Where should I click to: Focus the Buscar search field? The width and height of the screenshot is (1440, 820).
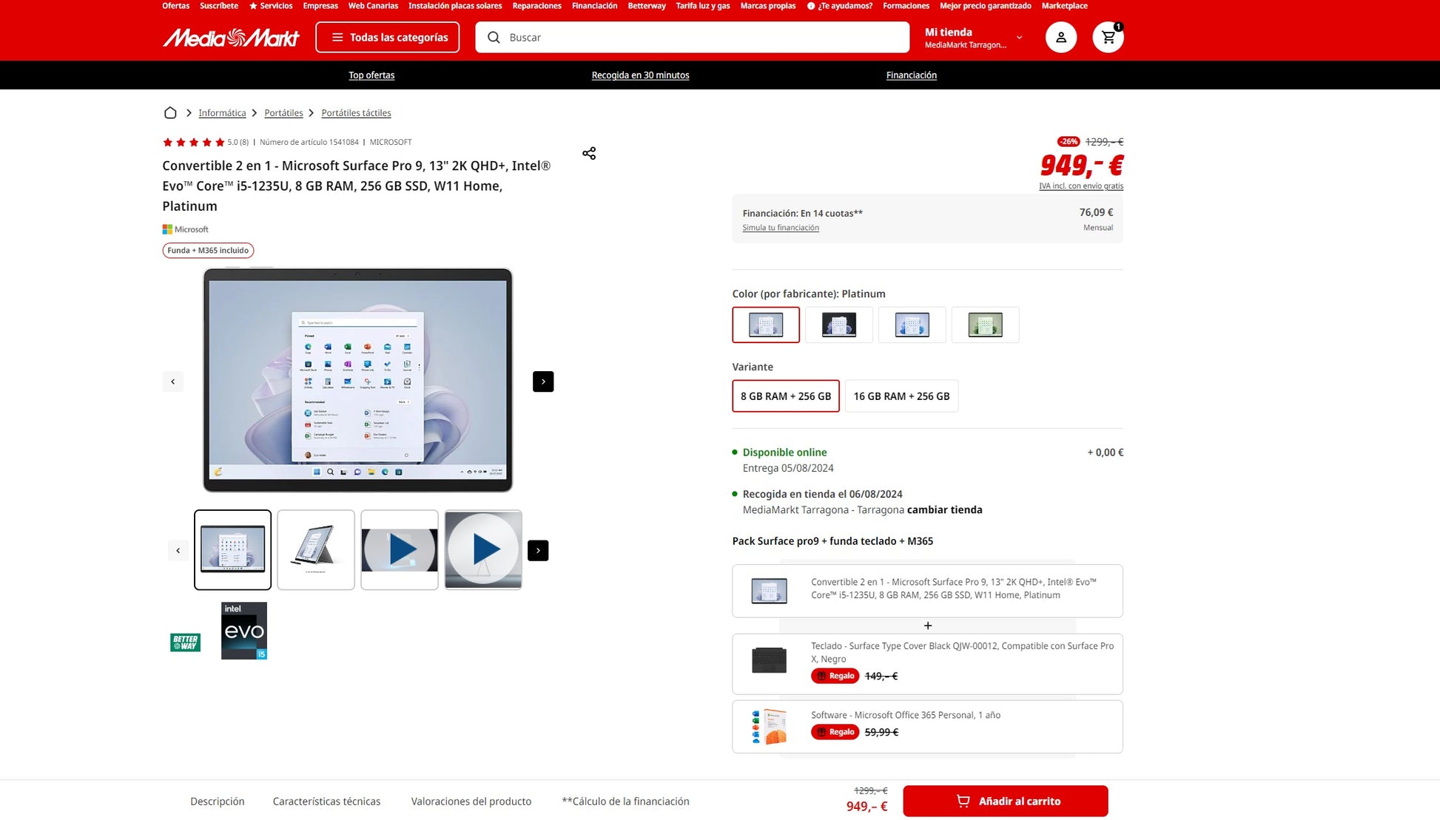point(693,37)
